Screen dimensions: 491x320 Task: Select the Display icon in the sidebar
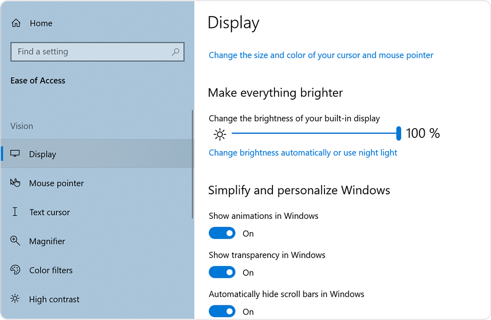pos(16,154)
